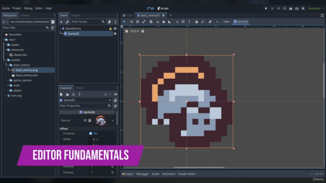Image resolution: width=326 pixels, height=183 pixels.
Task: Activate the Ruler Mode tool
Action: click(x=170, y=21)
